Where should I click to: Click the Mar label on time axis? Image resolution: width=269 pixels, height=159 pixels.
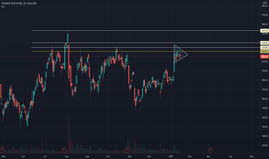(x=208, y=156)
